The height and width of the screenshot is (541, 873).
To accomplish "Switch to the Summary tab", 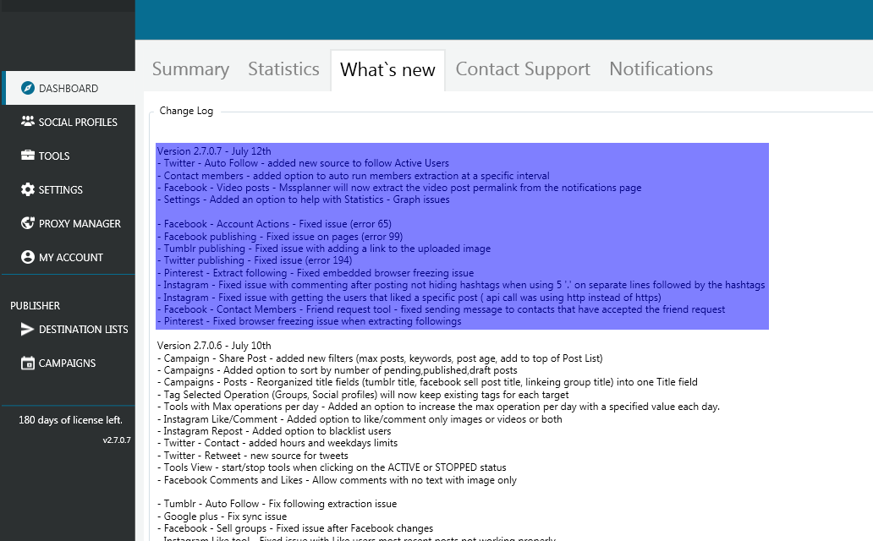I will 190,69.
